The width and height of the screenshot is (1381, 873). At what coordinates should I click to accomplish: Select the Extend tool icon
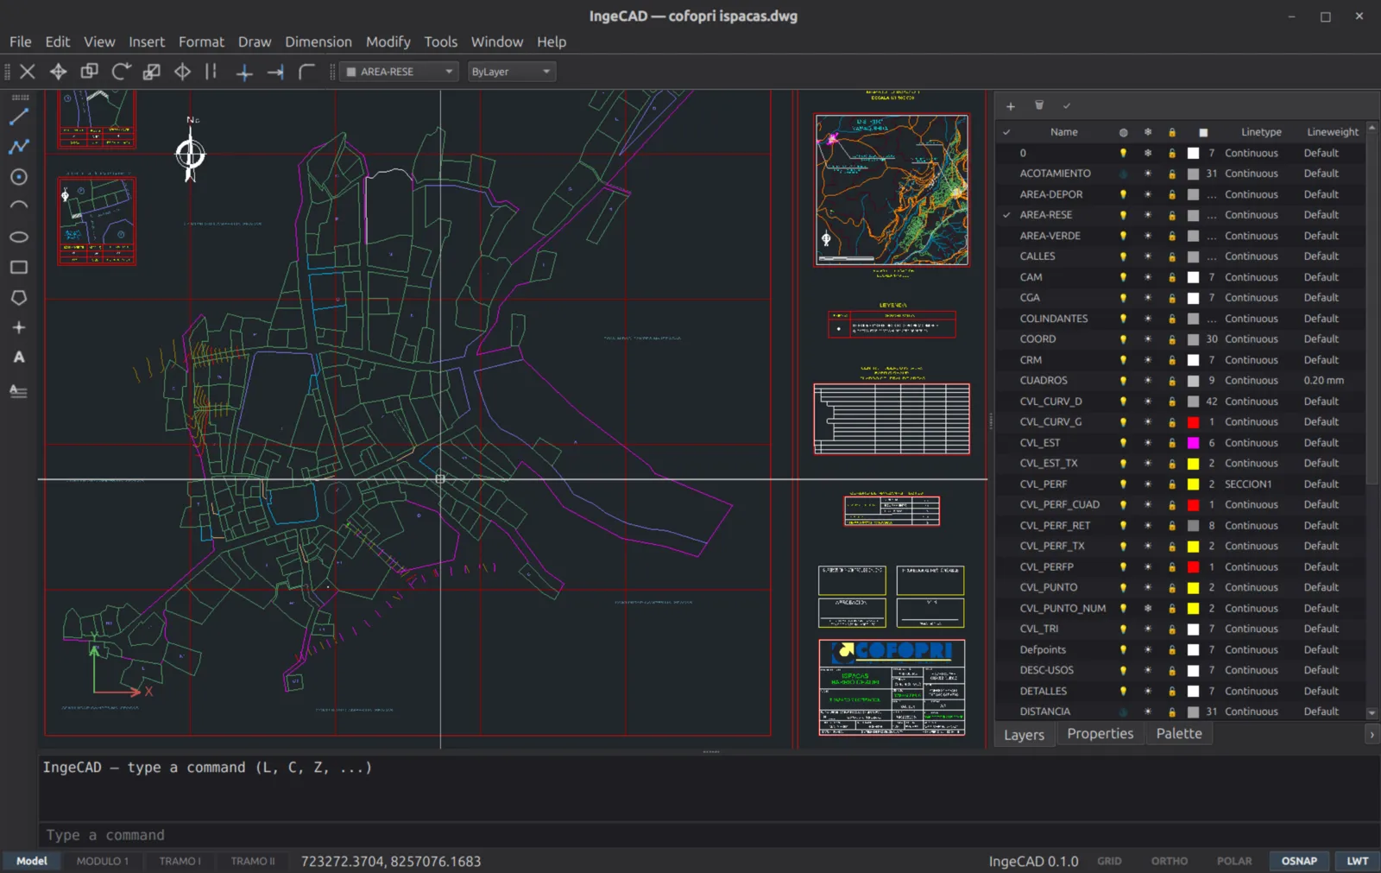point(275,72)
